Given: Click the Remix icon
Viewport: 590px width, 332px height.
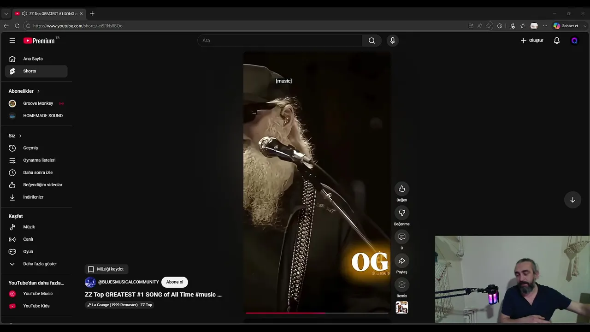Looking at the screenshot, I should 402,285.
